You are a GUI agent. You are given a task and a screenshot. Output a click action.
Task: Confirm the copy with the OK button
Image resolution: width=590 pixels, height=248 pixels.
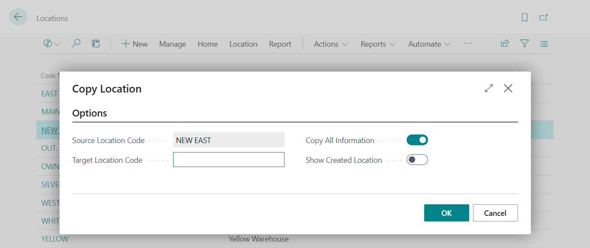click(446, 213)
